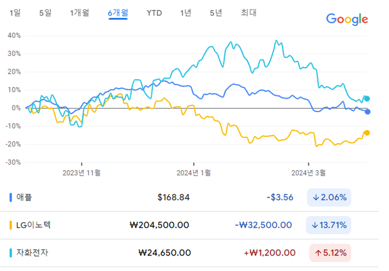389x271 pixels.
Task: Switch to the 1개월 range tab
Action: pyautogui.click(x=79, y=13)
